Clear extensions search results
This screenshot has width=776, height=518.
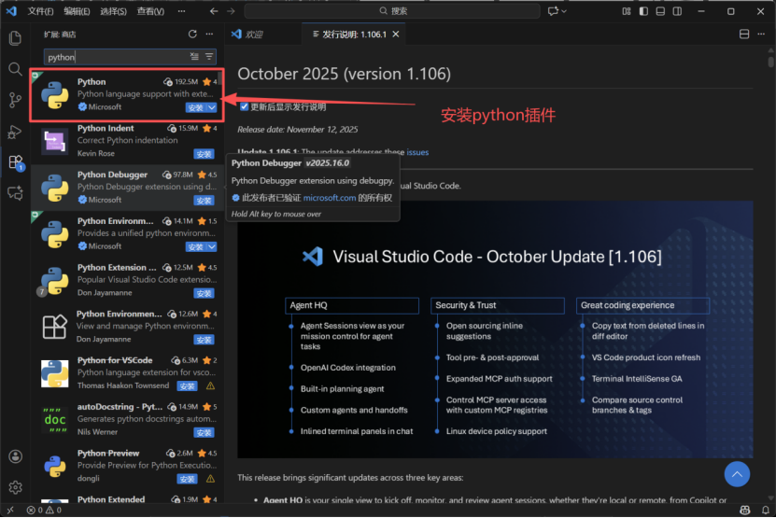194,57
